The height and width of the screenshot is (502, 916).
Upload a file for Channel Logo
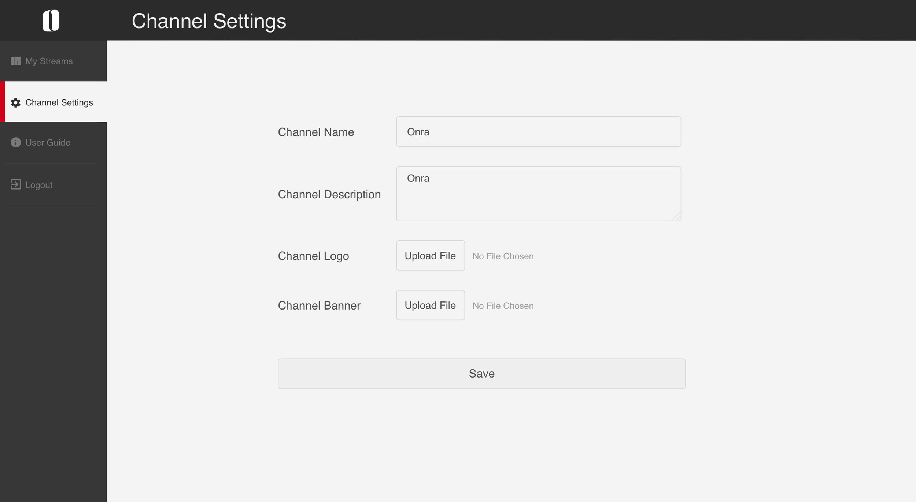431,256
